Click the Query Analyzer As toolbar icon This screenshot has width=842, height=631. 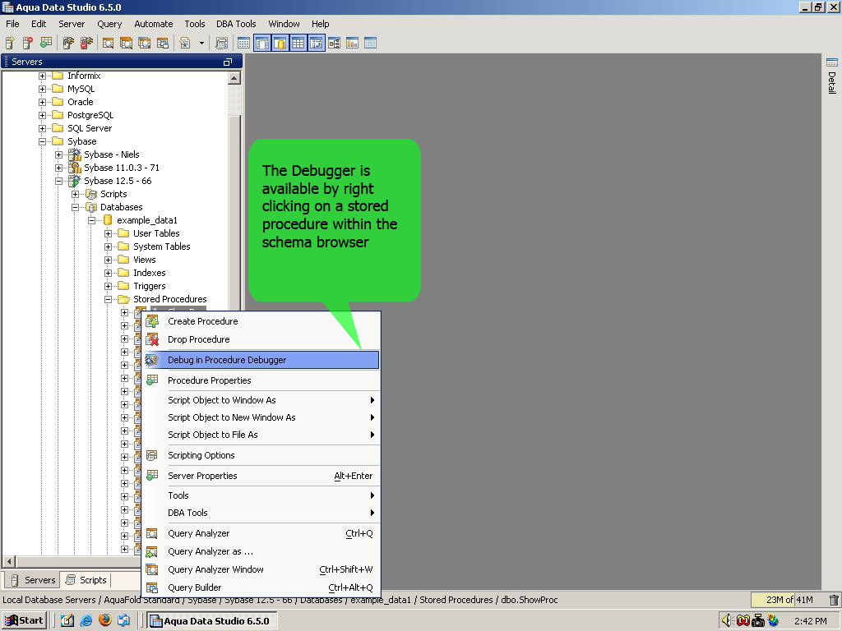(126, 43)
